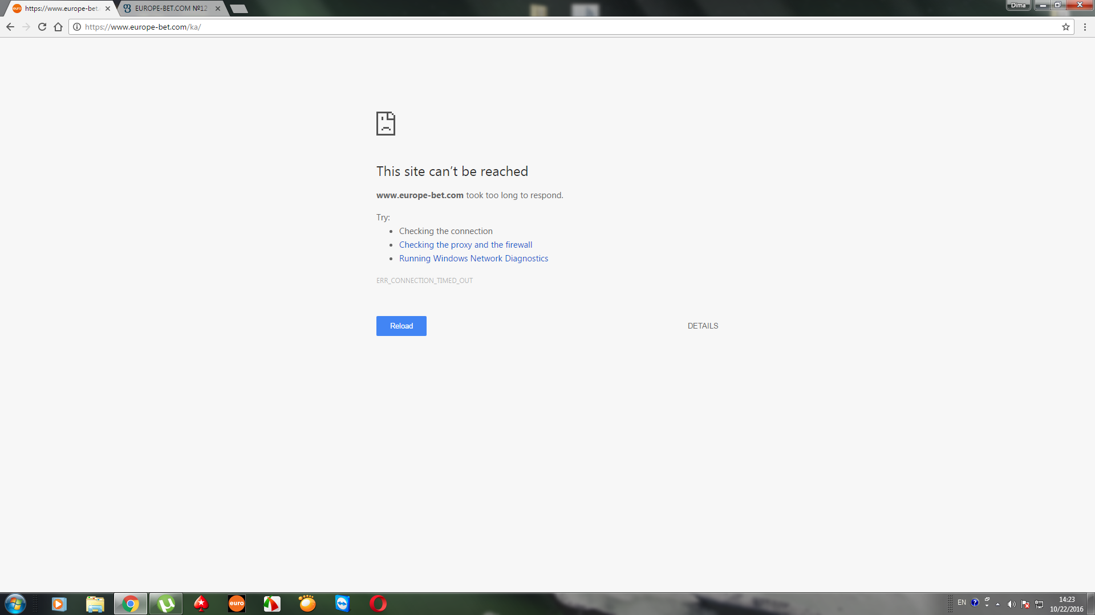Screen dimensions: 1095x615
Task: Open the Opera browser taskbar icon
Action: coord(378,604)
